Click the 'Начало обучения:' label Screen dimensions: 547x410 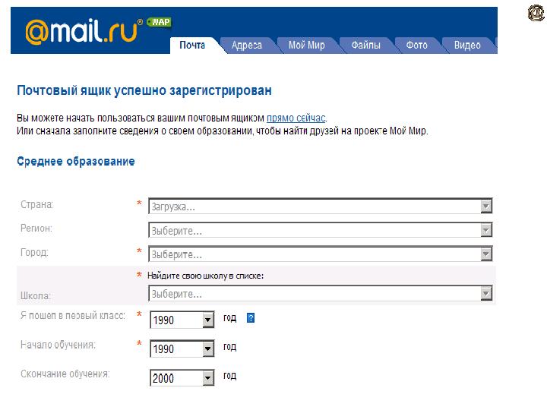[x=58, y=345]
